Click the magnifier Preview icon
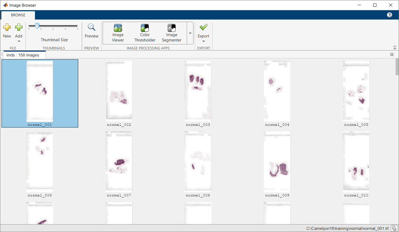 (91, 28)
